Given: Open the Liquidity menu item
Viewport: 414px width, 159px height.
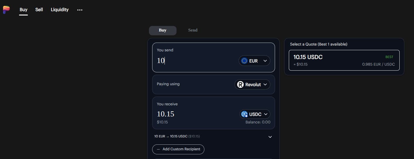Looking at the screenshot, I should pos(60,10).
